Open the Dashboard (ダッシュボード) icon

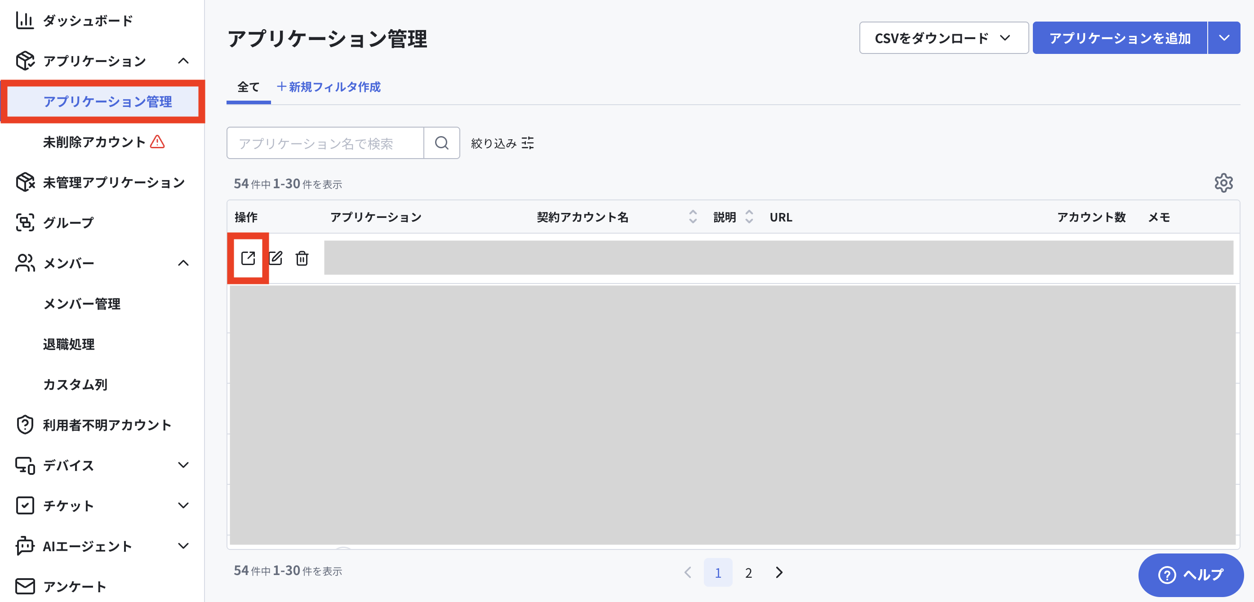[x=24, y=20]
